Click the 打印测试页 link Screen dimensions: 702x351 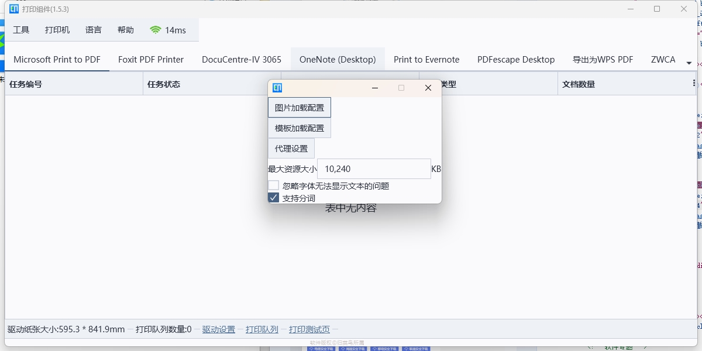coord(309,329)
